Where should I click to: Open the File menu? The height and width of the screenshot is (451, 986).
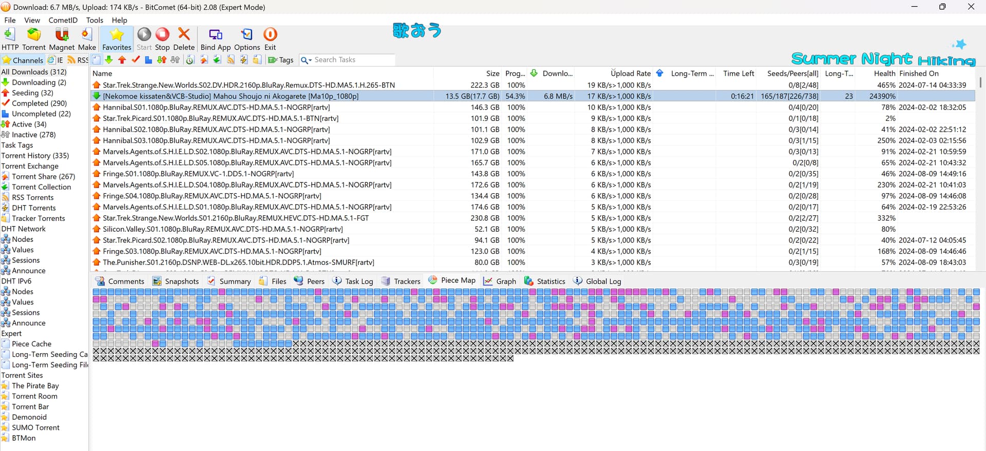[x=10, y=20]
